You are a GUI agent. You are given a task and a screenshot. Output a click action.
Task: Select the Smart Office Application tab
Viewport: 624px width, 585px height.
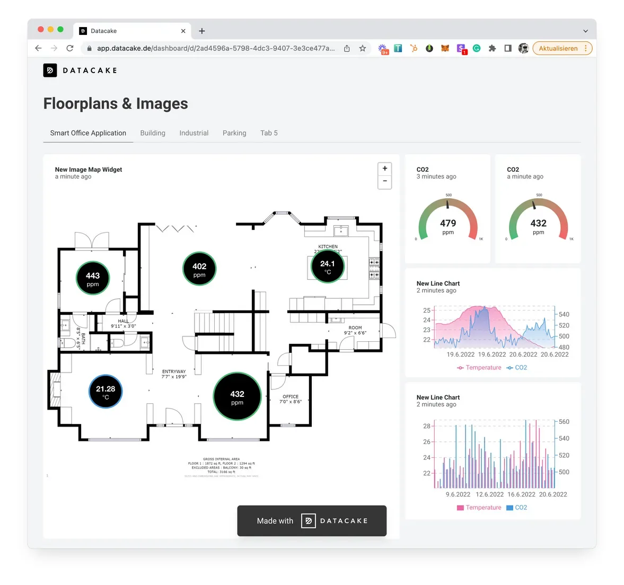tap(88, 133)
